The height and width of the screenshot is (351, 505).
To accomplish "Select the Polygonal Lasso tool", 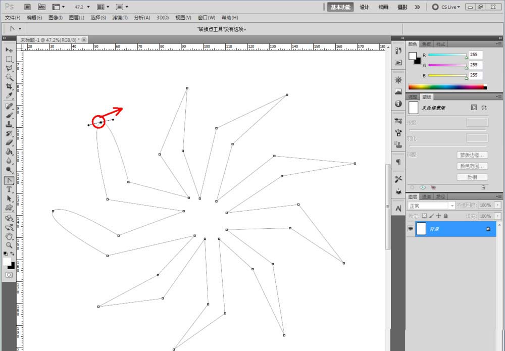I will (x=9, y=68).
